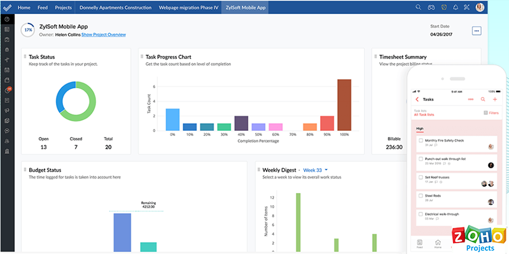Open the notifications bell
The height and width of the screenshot is (254, 509).
[456, 7]
